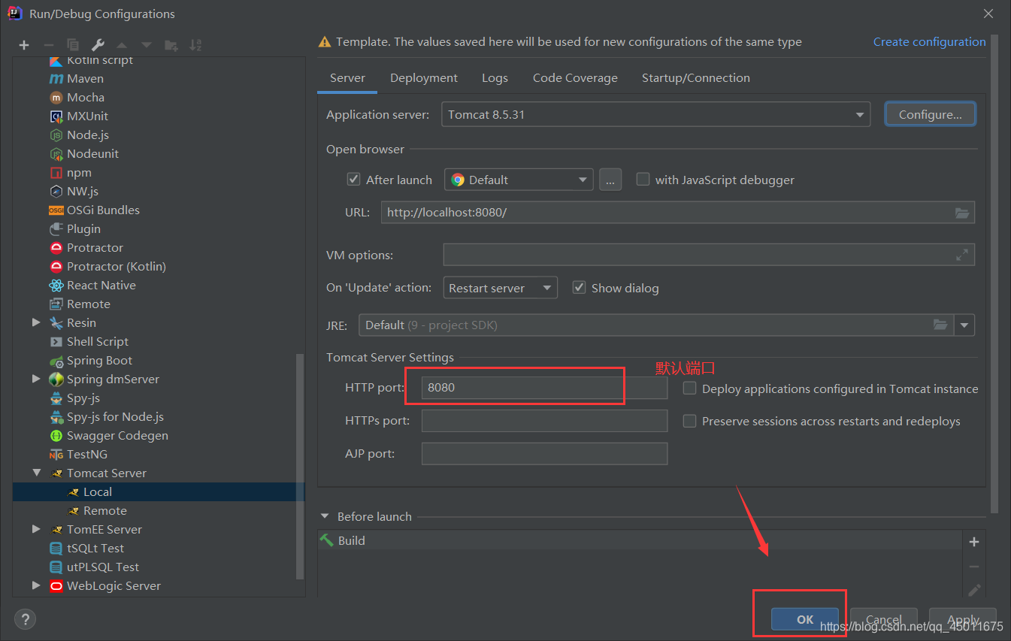1011x641 pixels.
Task: Enable the with JavaScript debugger checkbox
Action: click(x=643, y=180)
